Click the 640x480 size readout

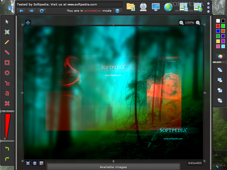click(195, 163)
